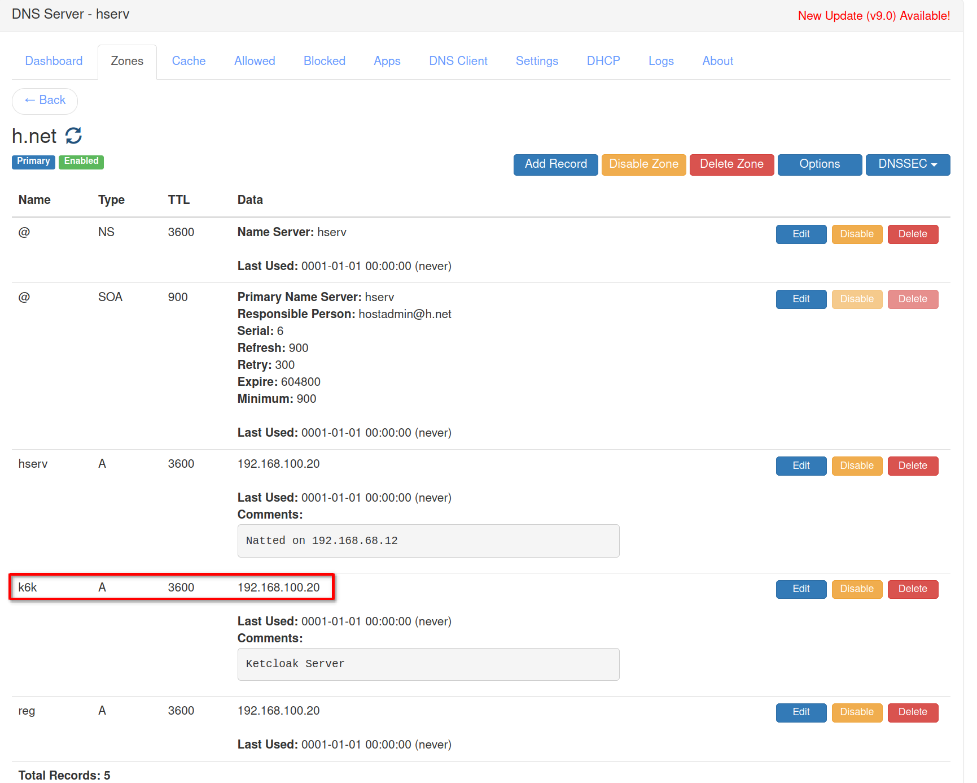Open the DNSSEC dropdown menu
The height and width of the screenshot is (783, 977).
click(x=907, y=164)
